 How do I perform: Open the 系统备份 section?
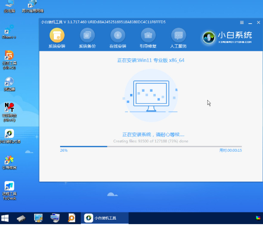tap(87, 38)
